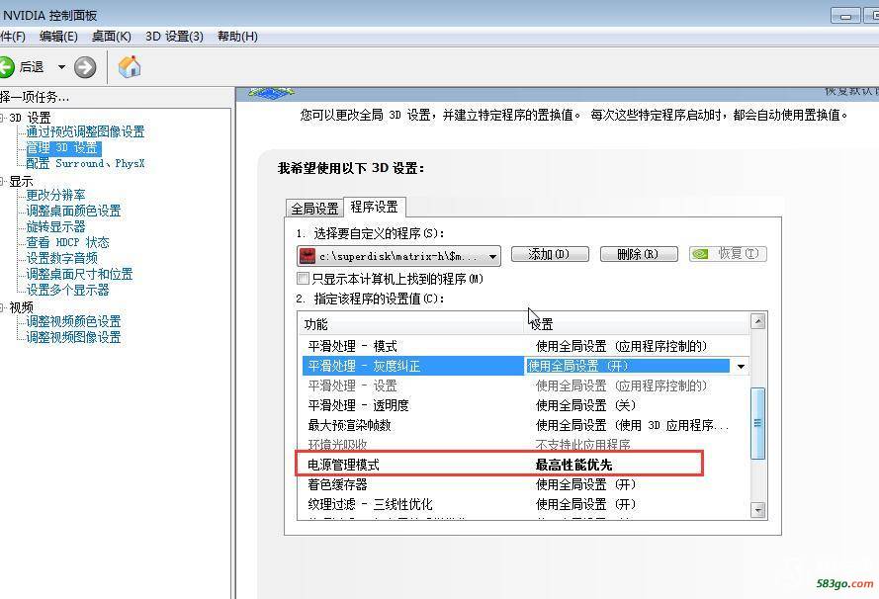Click the 删除(R) button
The image size is (879, 599).
point(639,254)
